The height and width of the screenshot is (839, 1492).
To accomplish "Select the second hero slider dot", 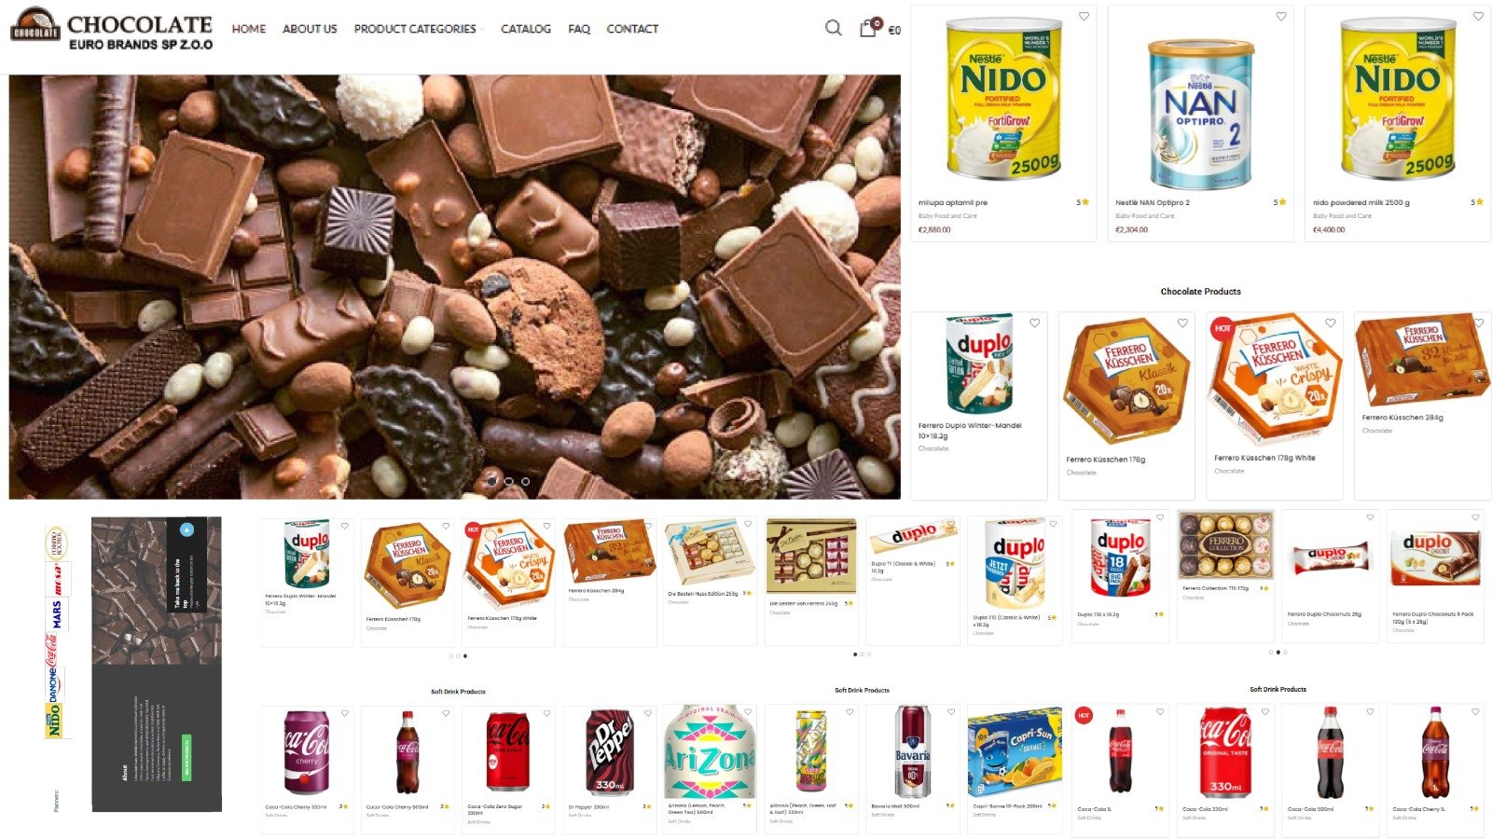I will [508, 481].
